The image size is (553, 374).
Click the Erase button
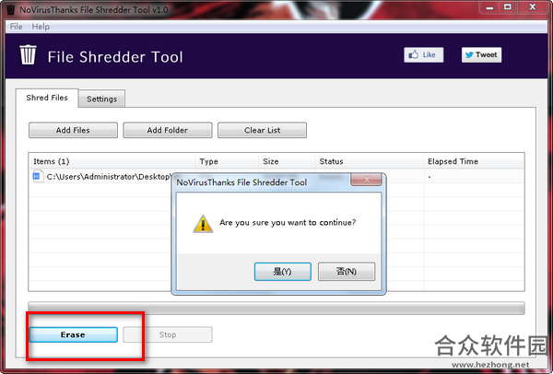point(73,334)
